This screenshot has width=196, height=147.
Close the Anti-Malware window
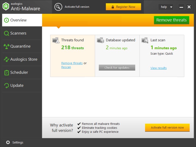(189, 7)
